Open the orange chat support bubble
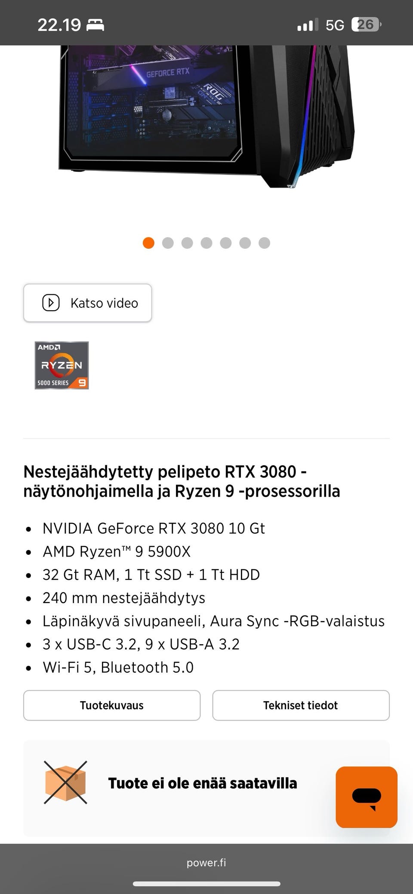Image resolution: width=413 pixels, height=894 pixels. [367, 797]
